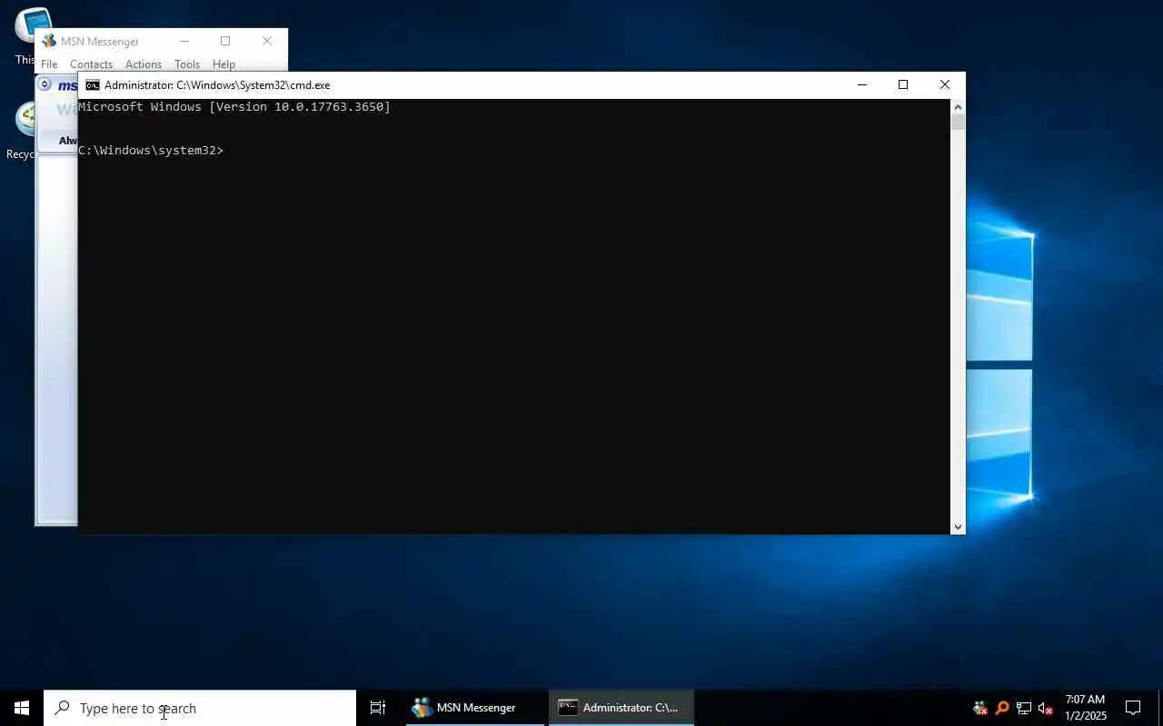
Task: Click the MSN Messenger tray icon
Action: tap(979, 708)
